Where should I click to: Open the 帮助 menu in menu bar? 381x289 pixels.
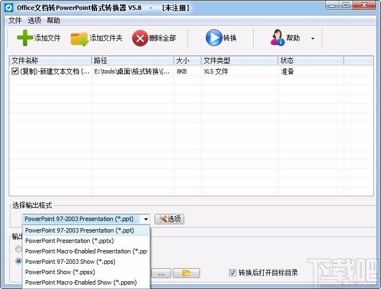pyautogui.click(x=54, y=20)
